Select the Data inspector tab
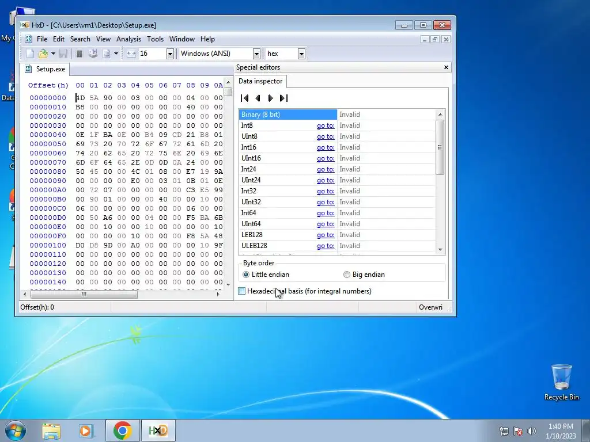The image size is (590, 442). 260,81
